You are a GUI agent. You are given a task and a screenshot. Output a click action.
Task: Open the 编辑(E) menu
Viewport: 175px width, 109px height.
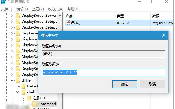(x=22, y=9)
